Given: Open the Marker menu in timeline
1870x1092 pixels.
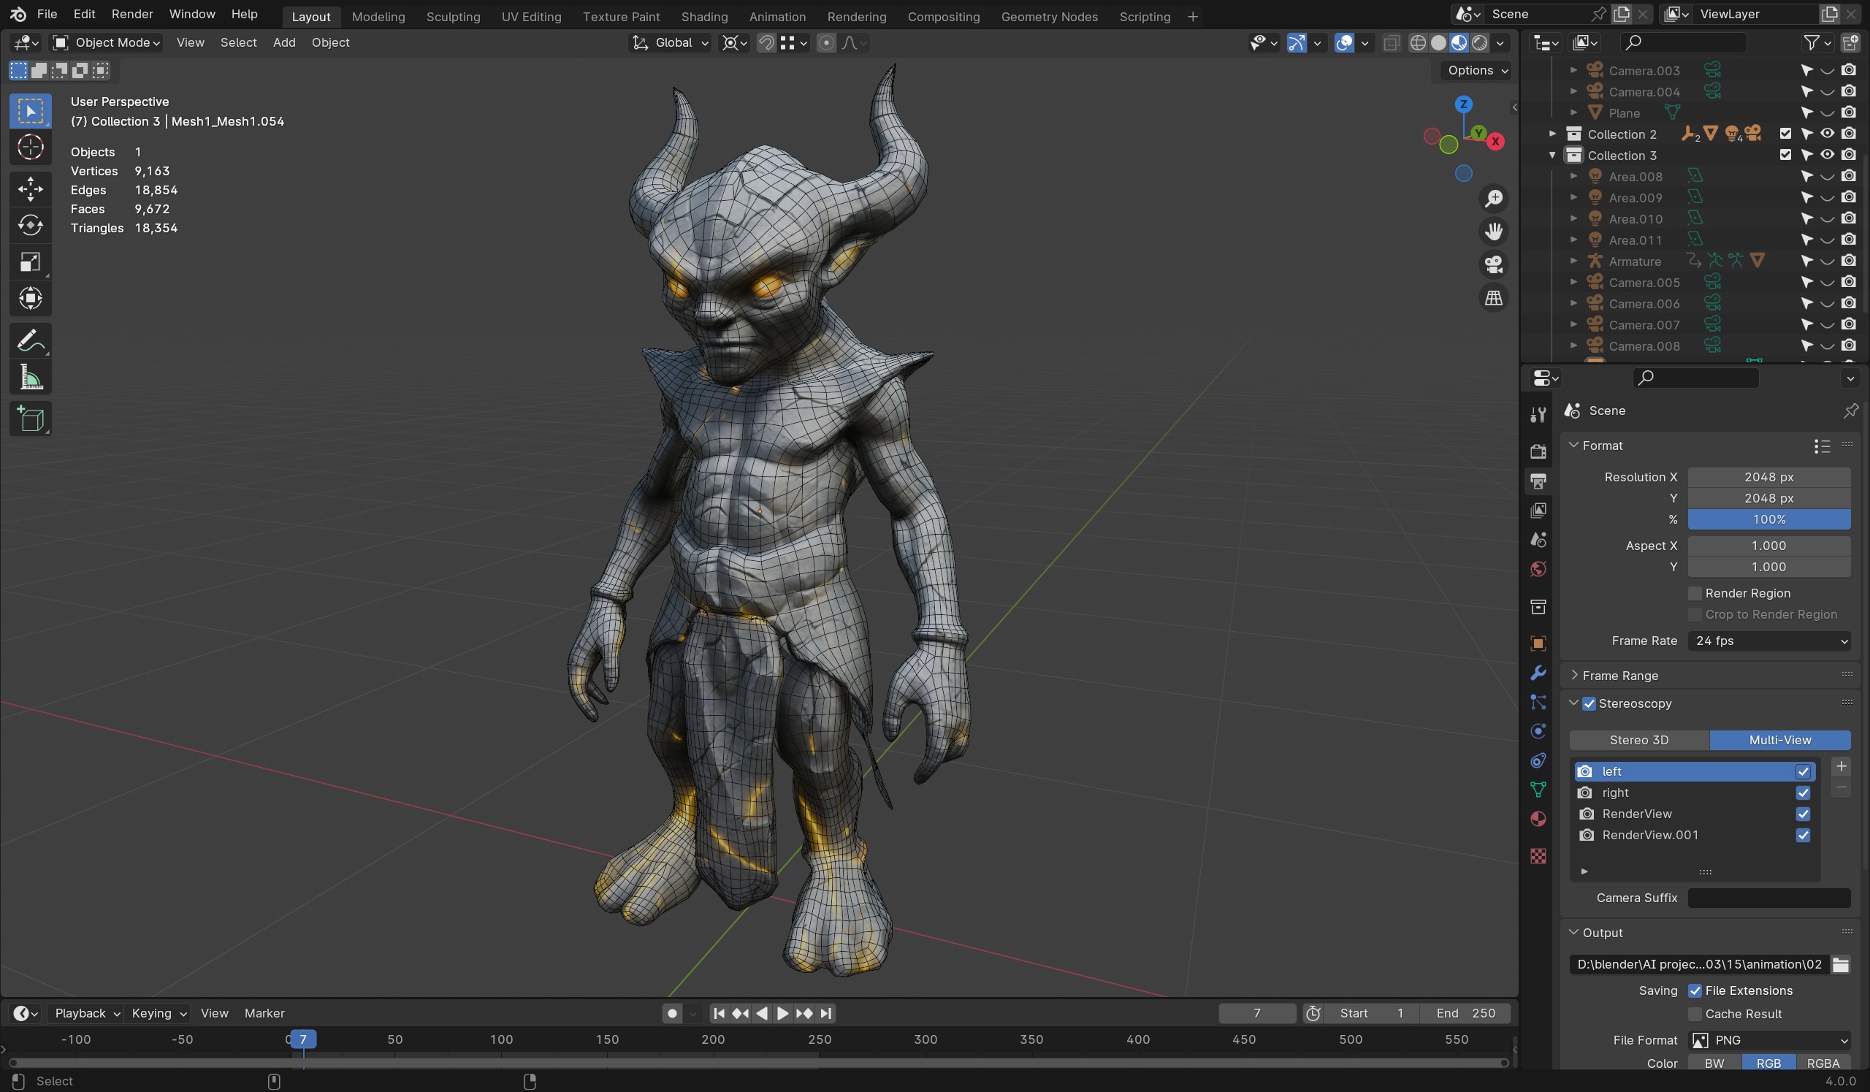Looking at the screenshot, I should click(x=264, y=1013).
